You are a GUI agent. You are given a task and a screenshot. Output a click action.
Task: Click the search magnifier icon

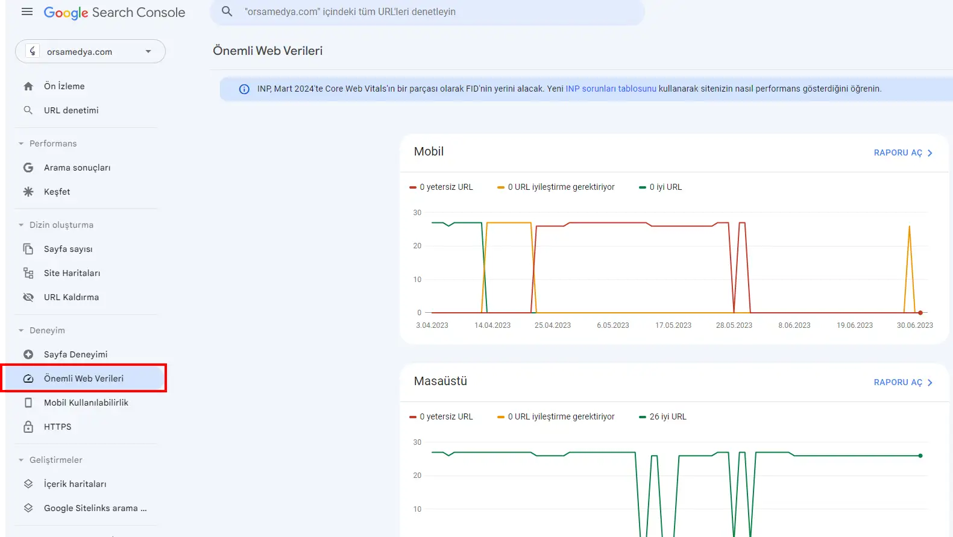click(x=227, y=11)
